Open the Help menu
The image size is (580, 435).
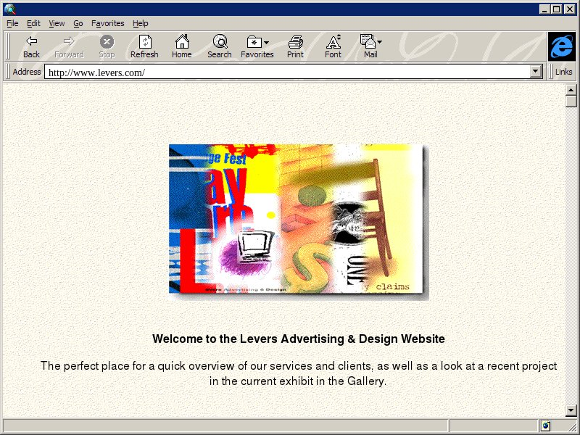141,23
